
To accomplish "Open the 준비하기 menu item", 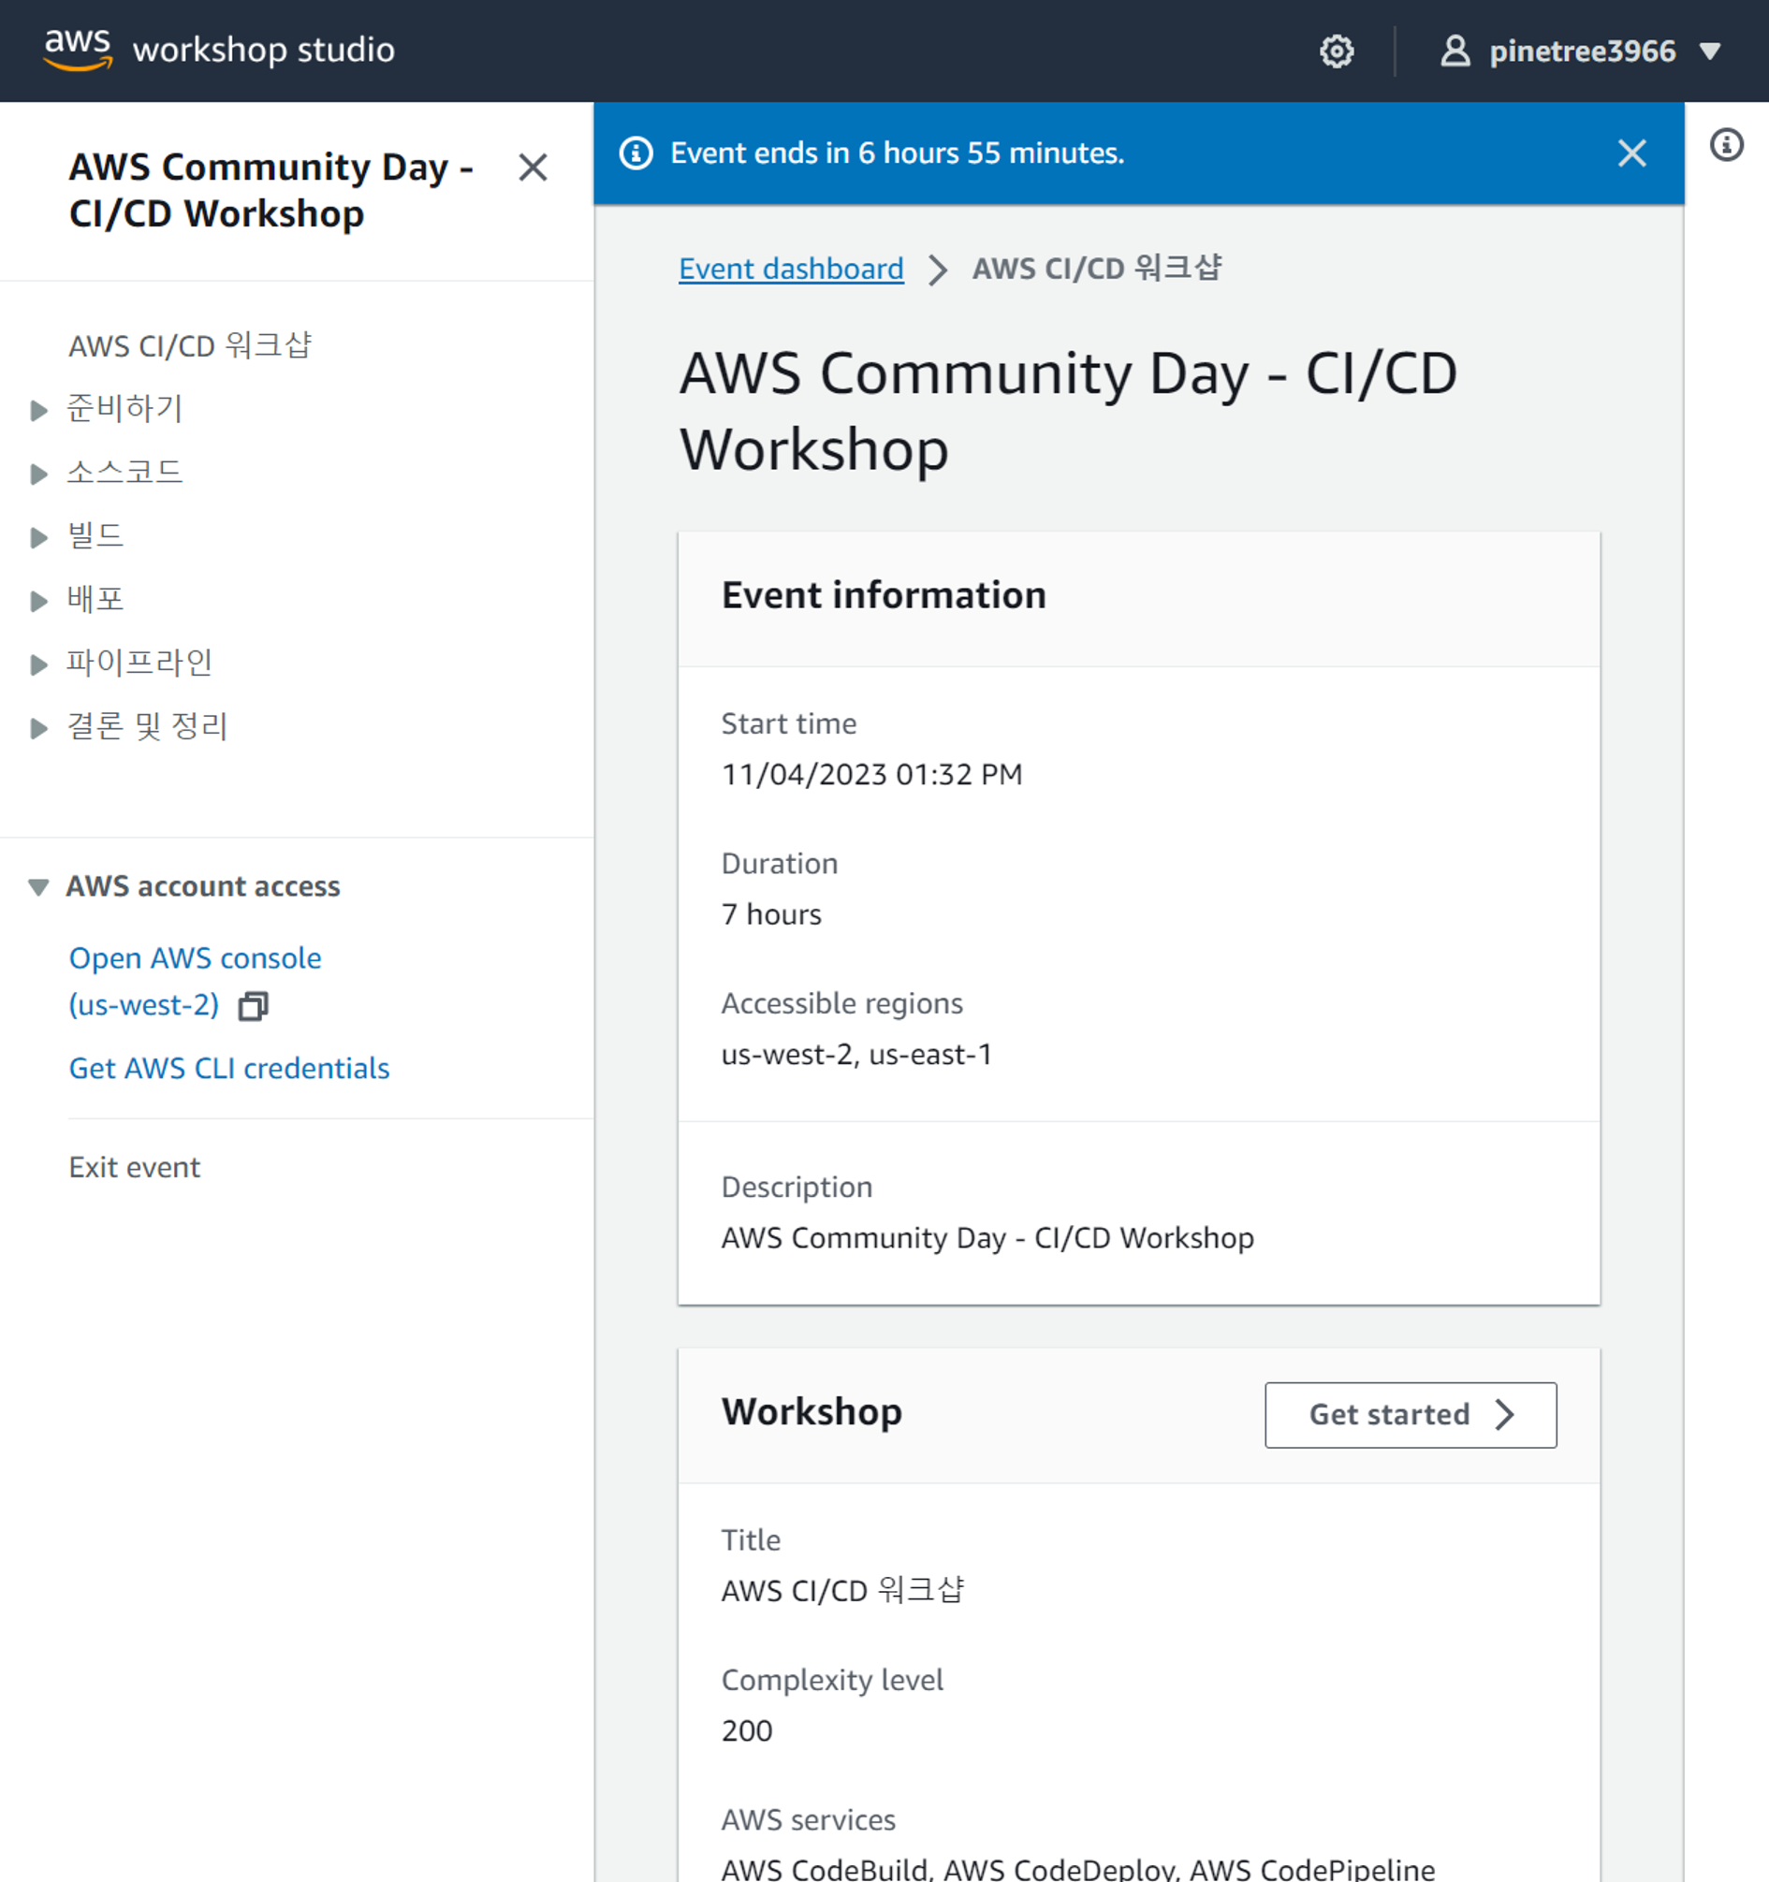I will click(x=124, y=408).
